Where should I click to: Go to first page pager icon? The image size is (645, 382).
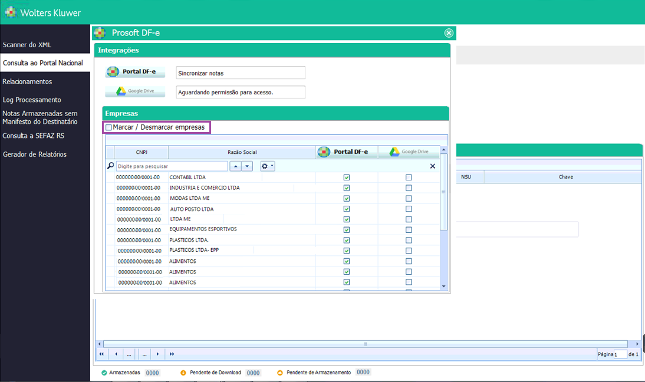[101, 354]
